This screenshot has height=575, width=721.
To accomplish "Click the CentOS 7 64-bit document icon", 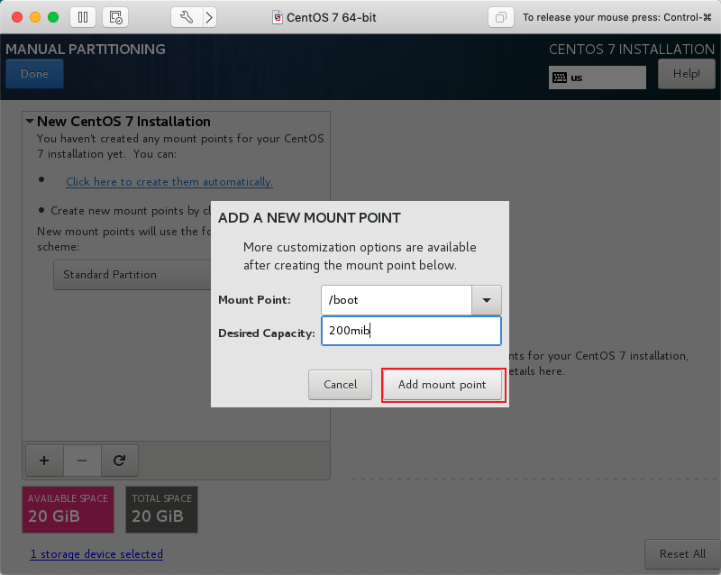I will [x=278, y=17].
